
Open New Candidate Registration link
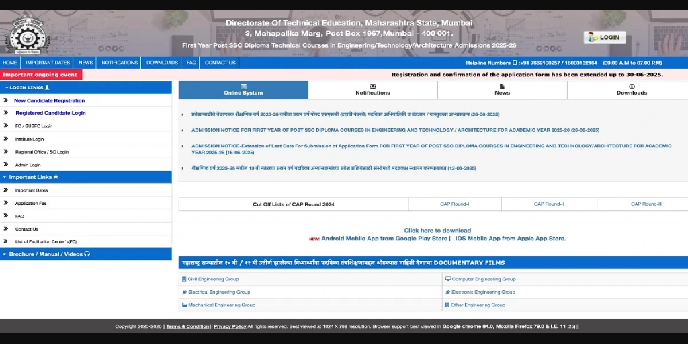50,100
